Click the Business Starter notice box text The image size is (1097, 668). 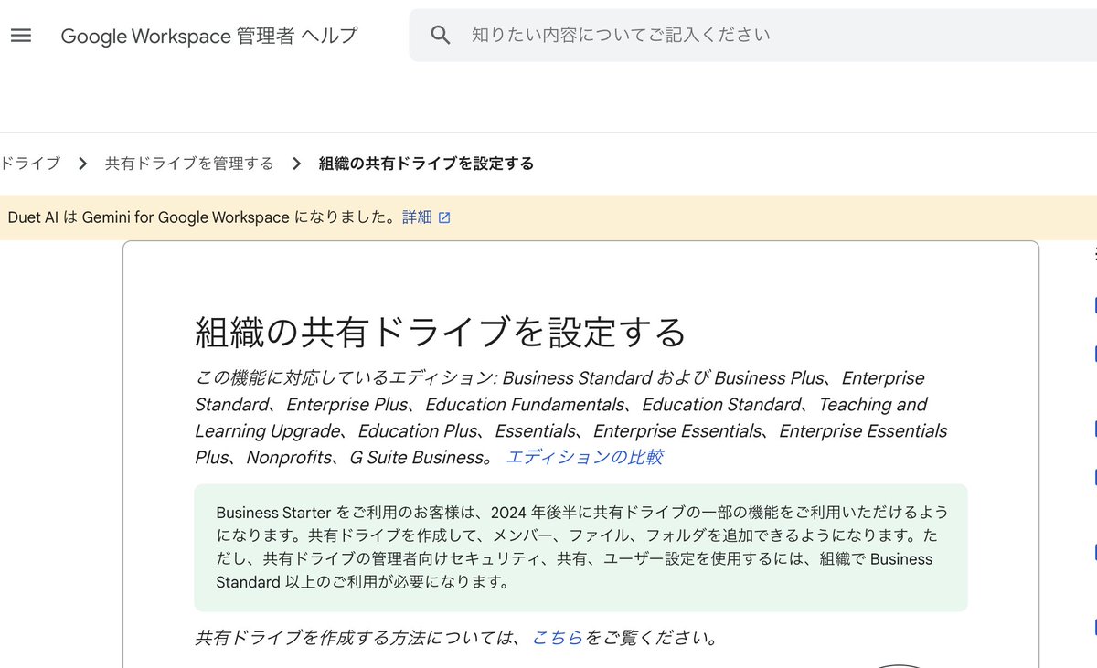[x=580, y=547]
